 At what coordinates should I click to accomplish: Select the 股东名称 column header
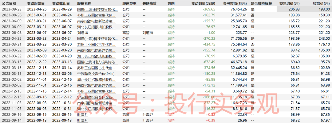(85, 4)
